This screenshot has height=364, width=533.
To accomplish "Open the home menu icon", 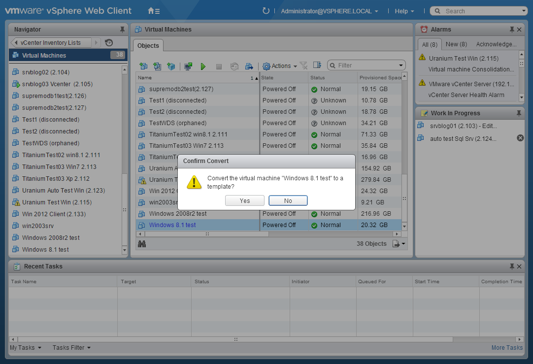I will pyautogui.click(x=154, y=11).
